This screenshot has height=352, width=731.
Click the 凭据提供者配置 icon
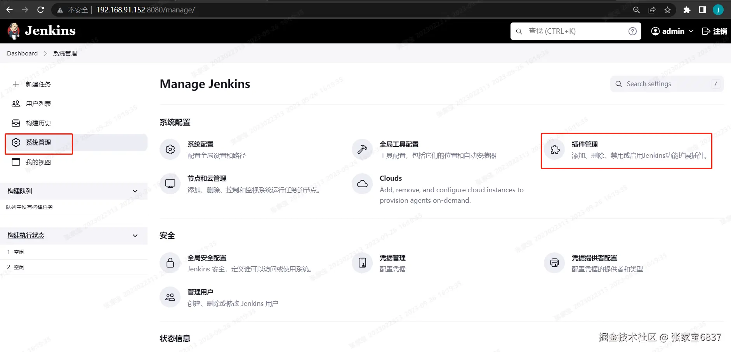554,263
